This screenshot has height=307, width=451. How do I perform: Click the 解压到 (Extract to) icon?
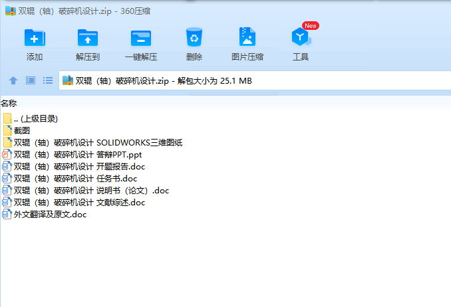click(x=88, y=38)
